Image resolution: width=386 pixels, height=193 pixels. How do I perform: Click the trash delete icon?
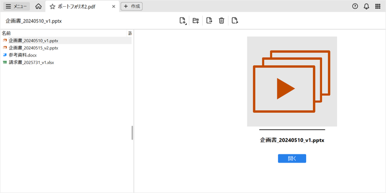coord(221,21)
